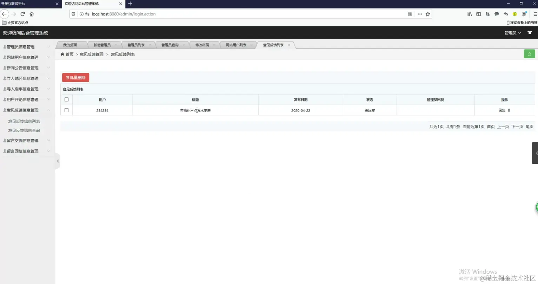Open 意见反馈信息查询 in sidebar submenu
This screenshot has width=538, height=284.
pos(24,130)
